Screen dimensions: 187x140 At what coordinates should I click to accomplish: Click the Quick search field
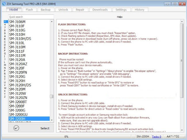point(31,17)
